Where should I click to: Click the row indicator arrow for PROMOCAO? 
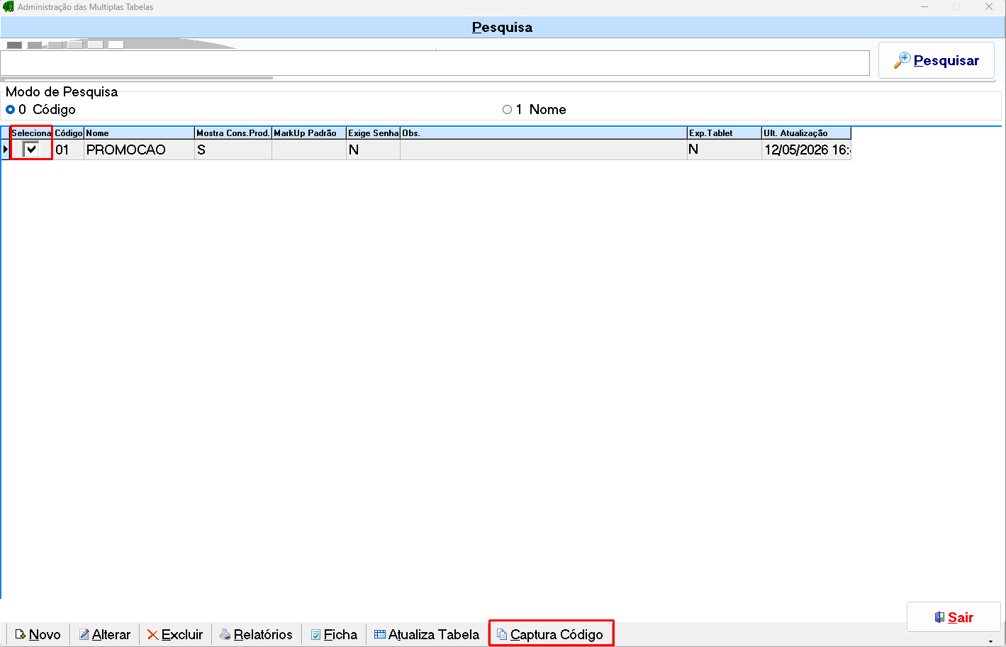point(6,149)
